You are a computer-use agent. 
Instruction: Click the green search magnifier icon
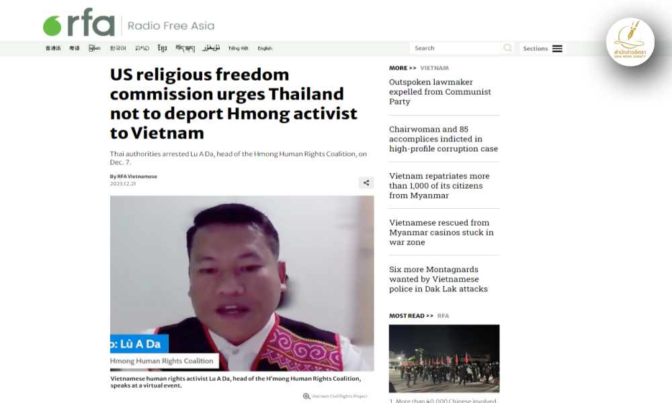click(x=507, y=48)
